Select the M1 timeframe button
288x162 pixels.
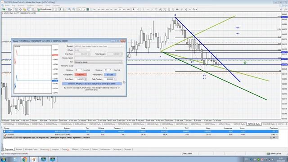coord(94,9)
